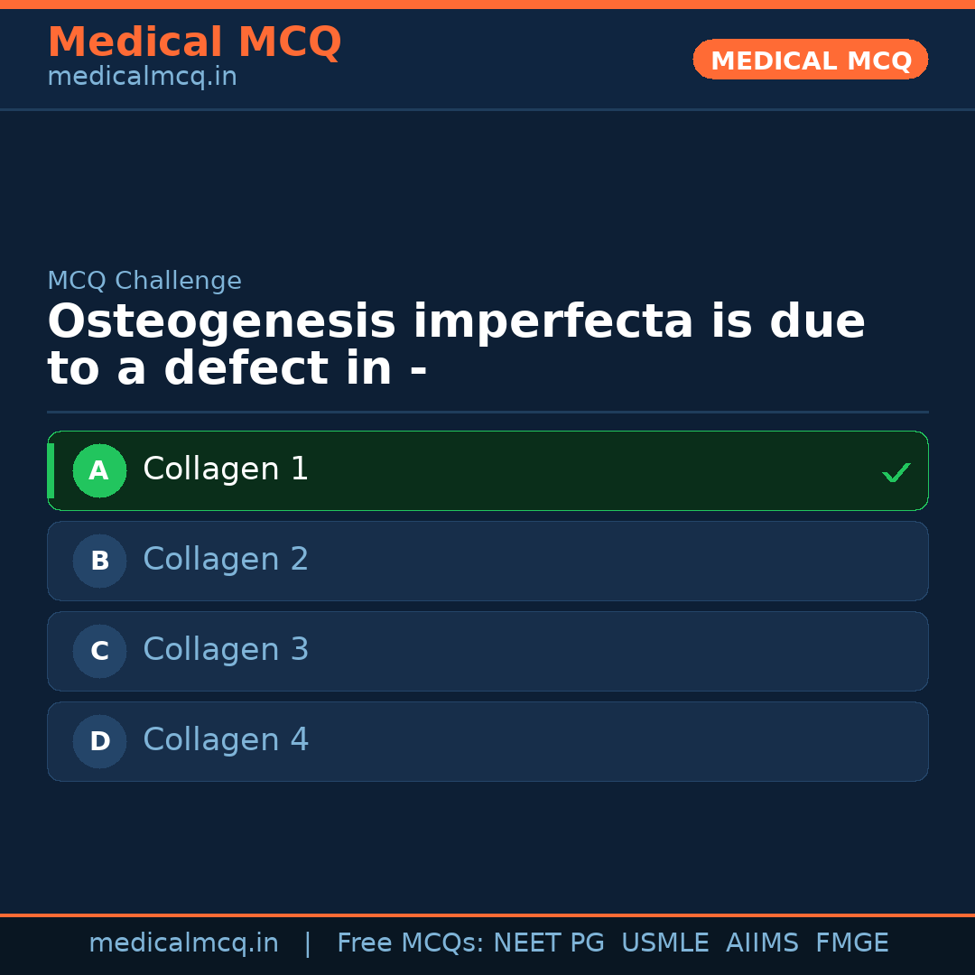975x975 pixels.
Task: Select answer option Collagen 2
Action: point(487,561)
